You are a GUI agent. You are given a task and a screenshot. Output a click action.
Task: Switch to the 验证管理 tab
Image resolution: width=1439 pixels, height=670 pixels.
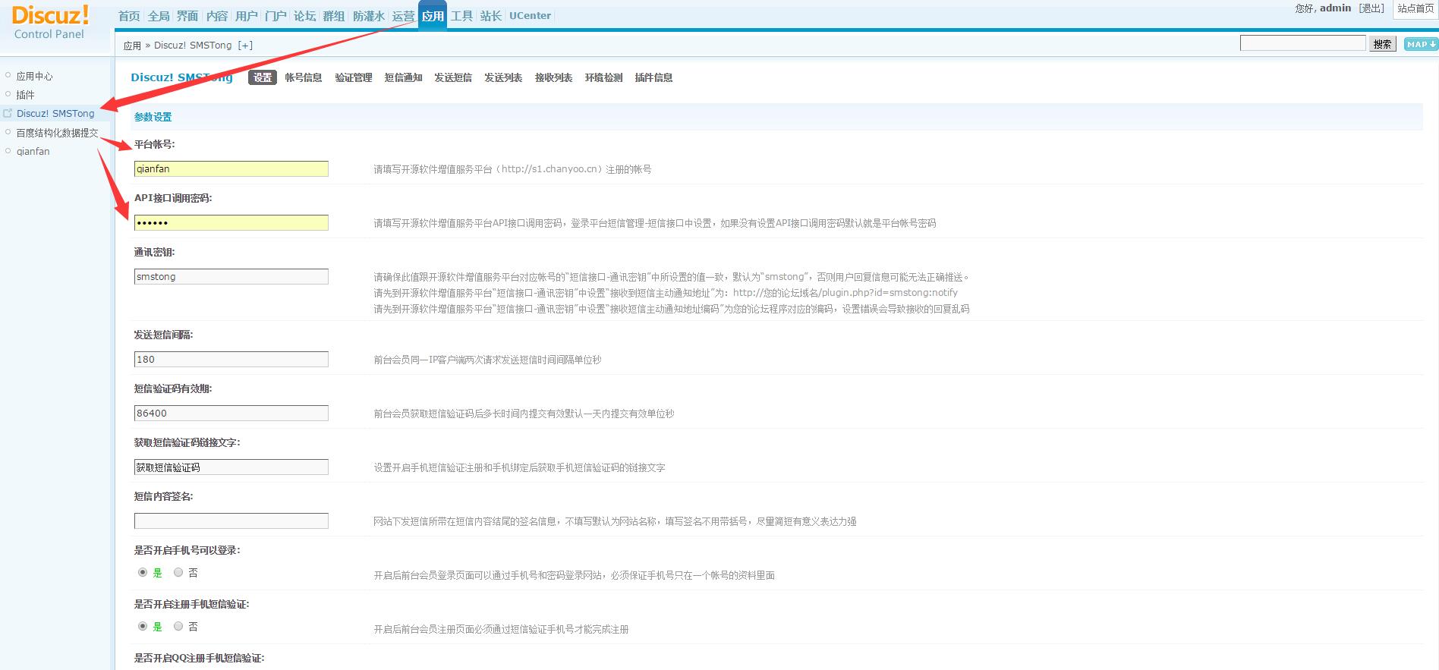click(354, 77)
